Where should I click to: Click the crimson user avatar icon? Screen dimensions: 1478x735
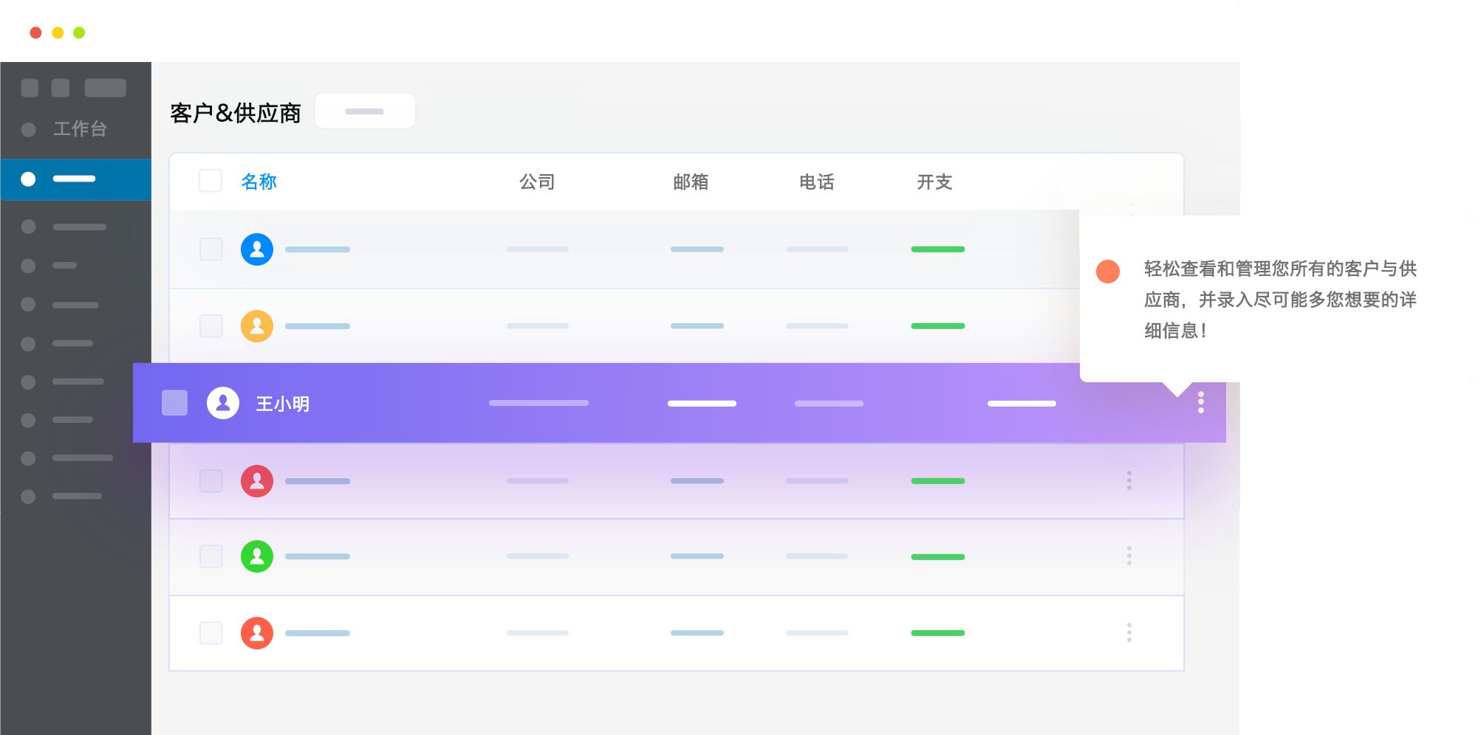tap(257, 481)
